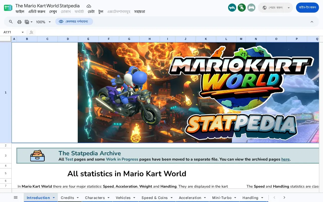This screenshot has width=323, height=202.
Task: Open the এডিট করুন (Edit) menu
Action: tap(37, 12)
